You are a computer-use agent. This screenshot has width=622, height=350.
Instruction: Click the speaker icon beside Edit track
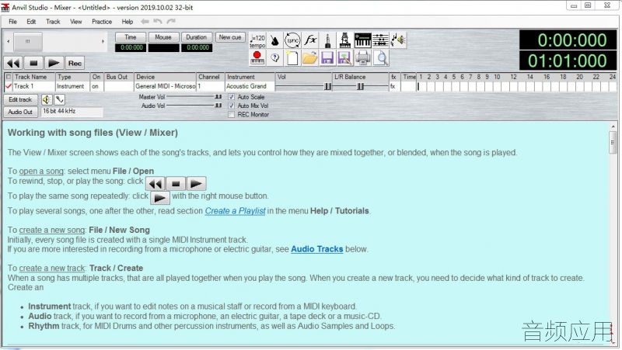point(47,99)
